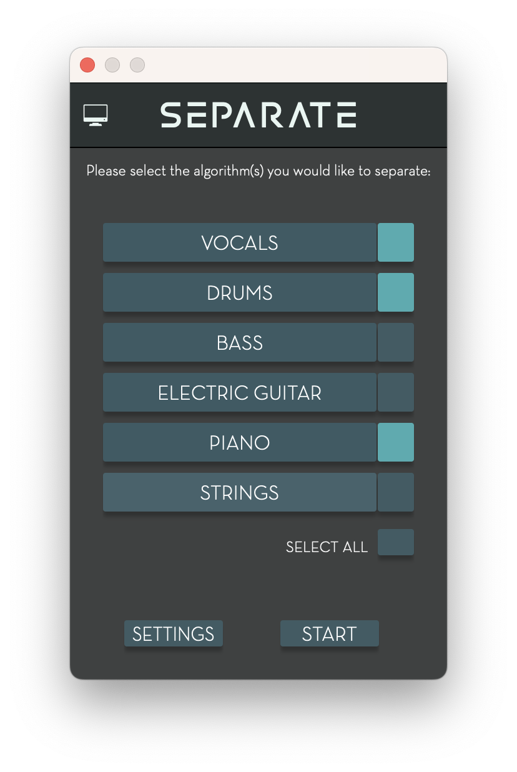Pick the STRINGS algorithm button
This screenshot has height=772, width=517.
coord(240,492)
